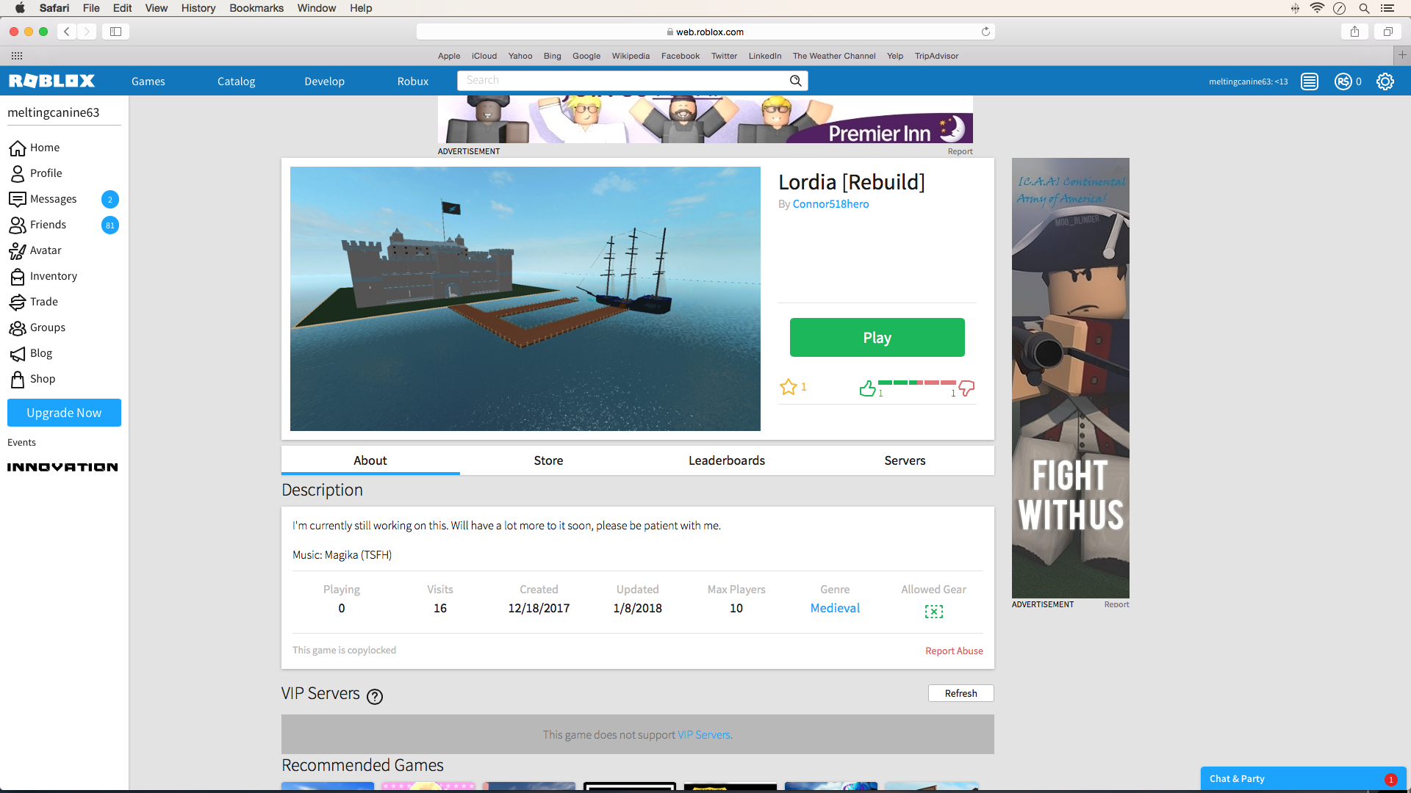Screen dimensions: 1411x793
Task: Open the Bookmarks menu
Action: point(256,8)
